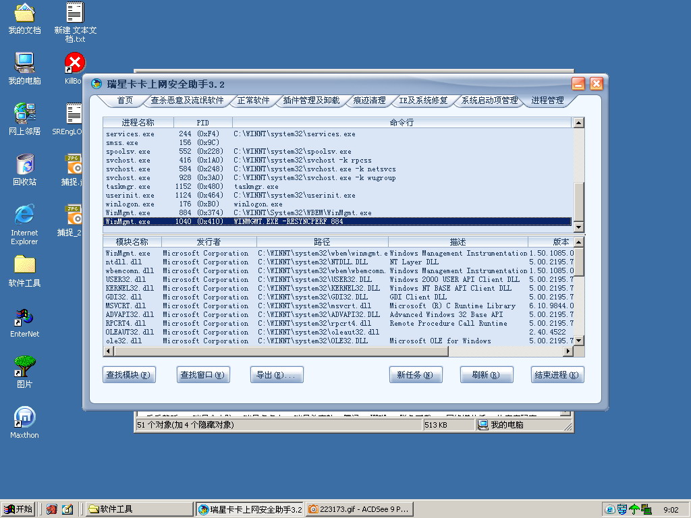Click the module list scroll down arrow
This screenshot has height=518, width=691.
click(x=578, y=341)
